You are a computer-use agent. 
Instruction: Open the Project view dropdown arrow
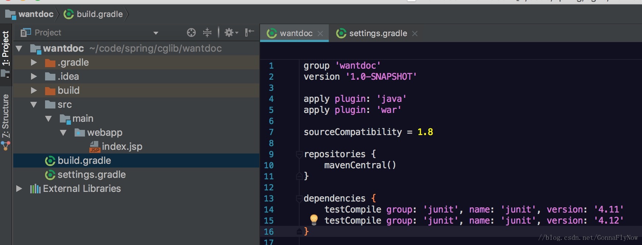pos(156,33)
